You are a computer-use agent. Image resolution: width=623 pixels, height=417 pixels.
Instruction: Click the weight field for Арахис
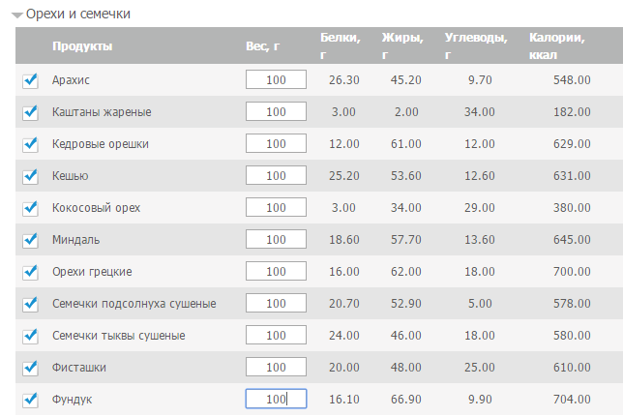click(276, 79)
